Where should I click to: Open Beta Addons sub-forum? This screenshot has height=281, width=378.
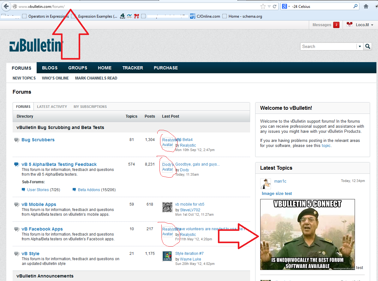click(89, 190)
